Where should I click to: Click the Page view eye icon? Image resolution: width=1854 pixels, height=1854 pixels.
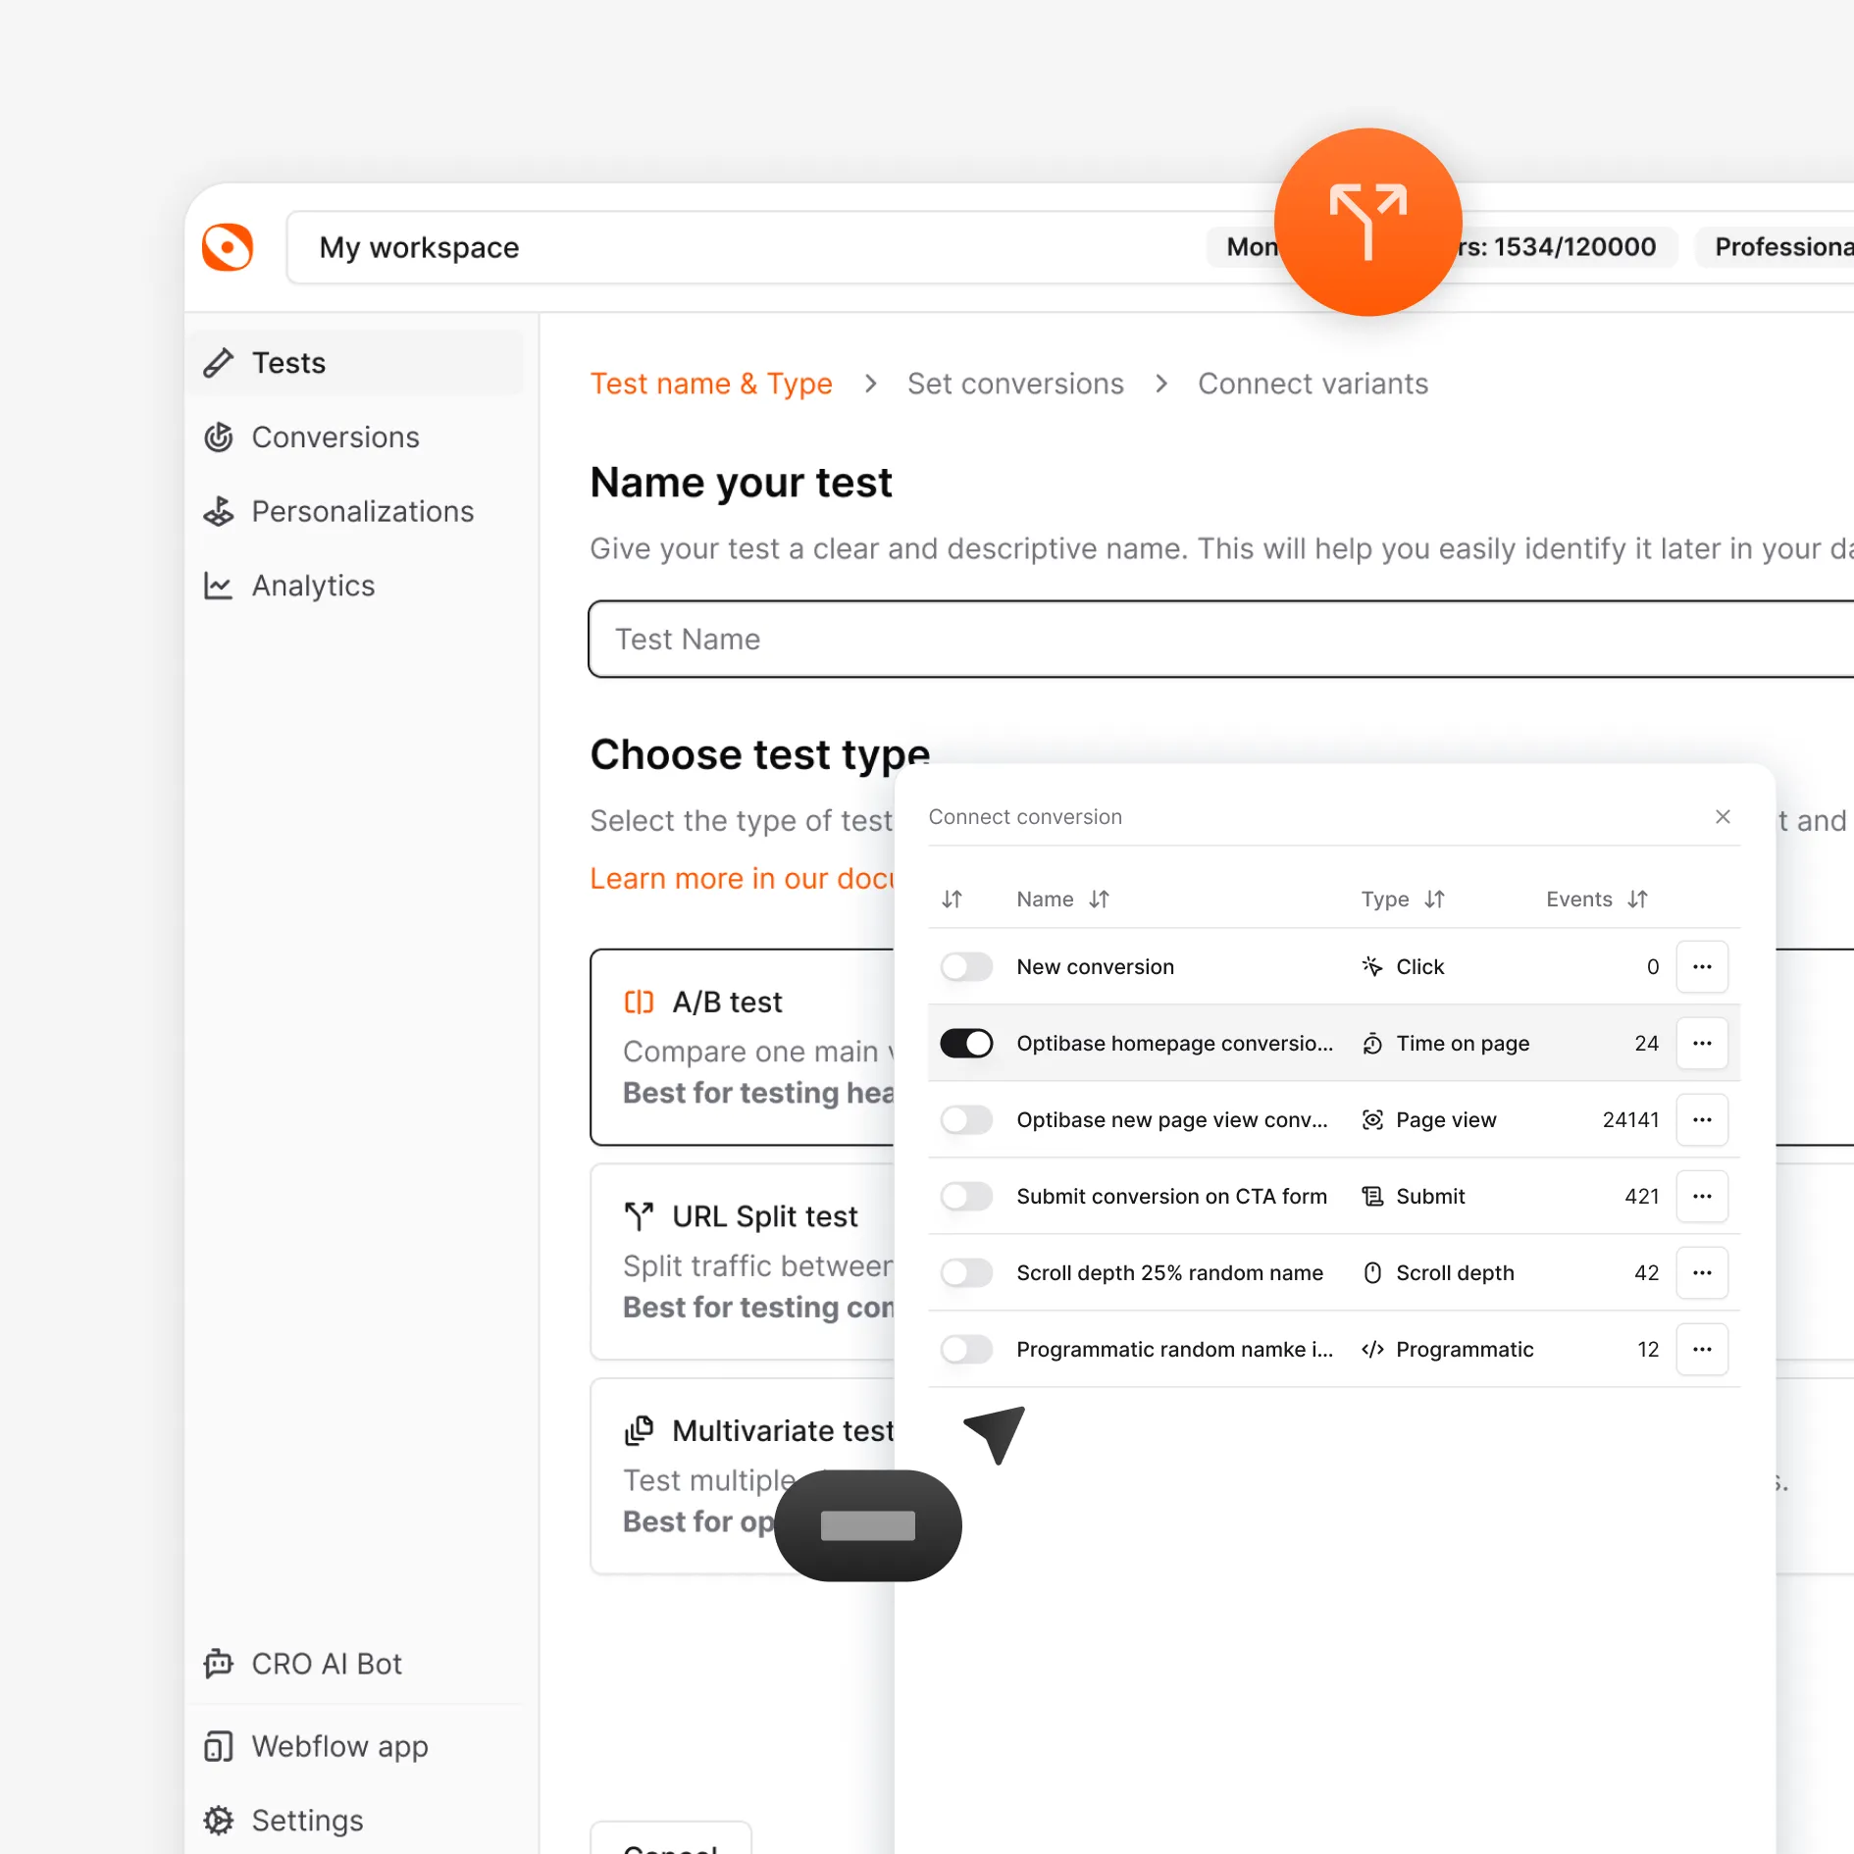pos(1372,1119)
